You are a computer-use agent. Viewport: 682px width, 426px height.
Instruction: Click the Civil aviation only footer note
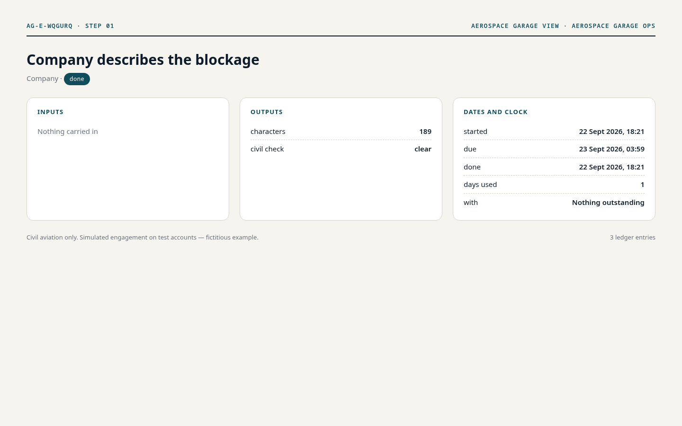tap(143, 238)
